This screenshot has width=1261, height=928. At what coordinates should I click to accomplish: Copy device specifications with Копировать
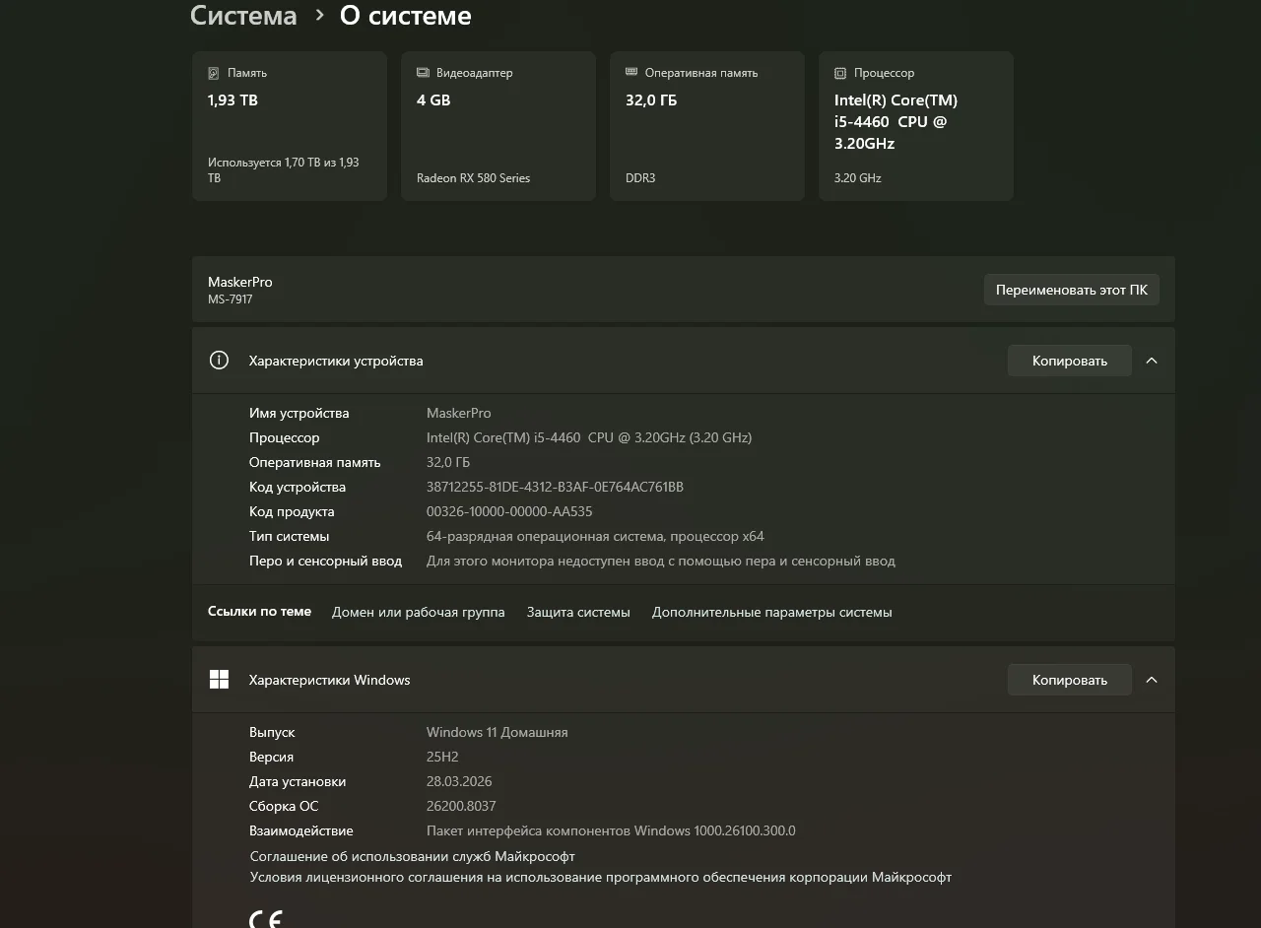(1070, 361)
